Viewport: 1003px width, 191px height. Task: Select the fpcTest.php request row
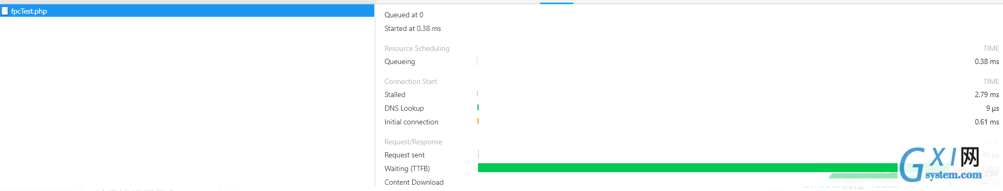point(187,10)
